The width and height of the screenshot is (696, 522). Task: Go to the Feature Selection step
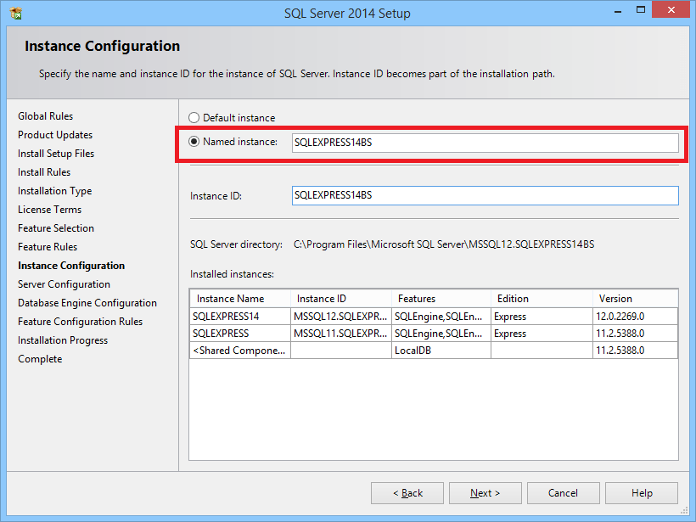[56, 227]
